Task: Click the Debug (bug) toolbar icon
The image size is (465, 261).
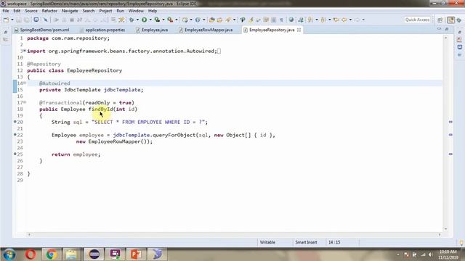Action: (x=132, y=20)
